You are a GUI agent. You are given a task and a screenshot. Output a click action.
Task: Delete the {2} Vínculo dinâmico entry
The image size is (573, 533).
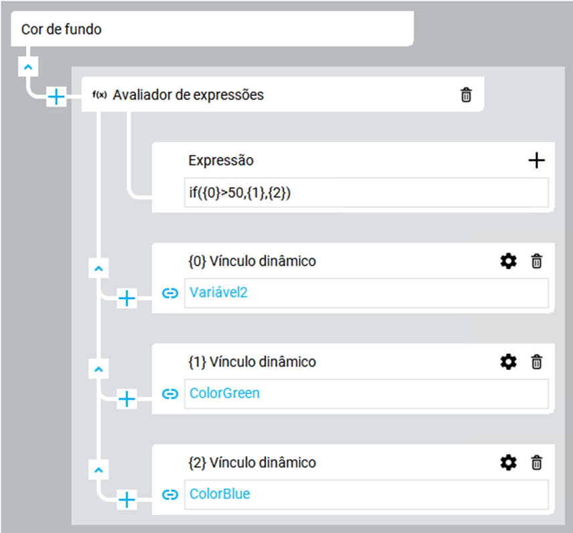click(x=537, y=463)
